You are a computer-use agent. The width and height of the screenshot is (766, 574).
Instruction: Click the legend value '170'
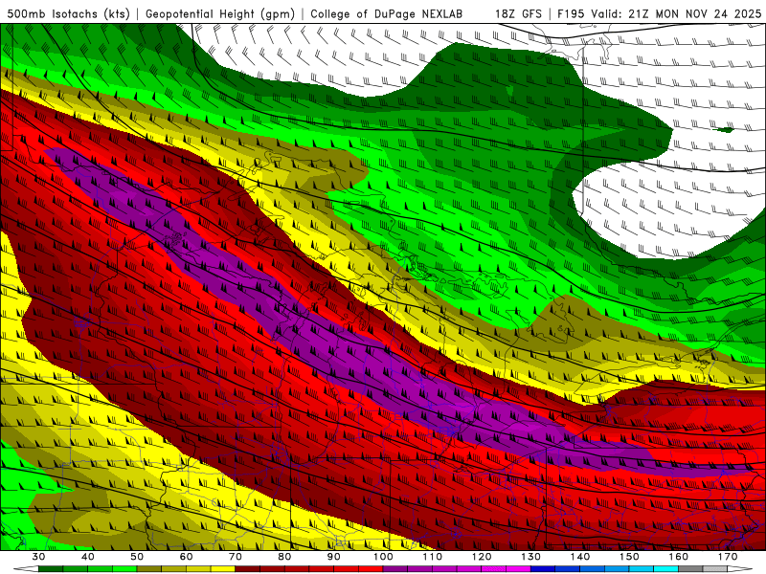[728, 557]
